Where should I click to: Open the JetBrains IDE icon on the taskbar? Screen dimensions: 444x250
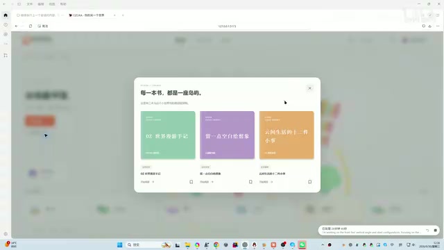coord(235,244)
